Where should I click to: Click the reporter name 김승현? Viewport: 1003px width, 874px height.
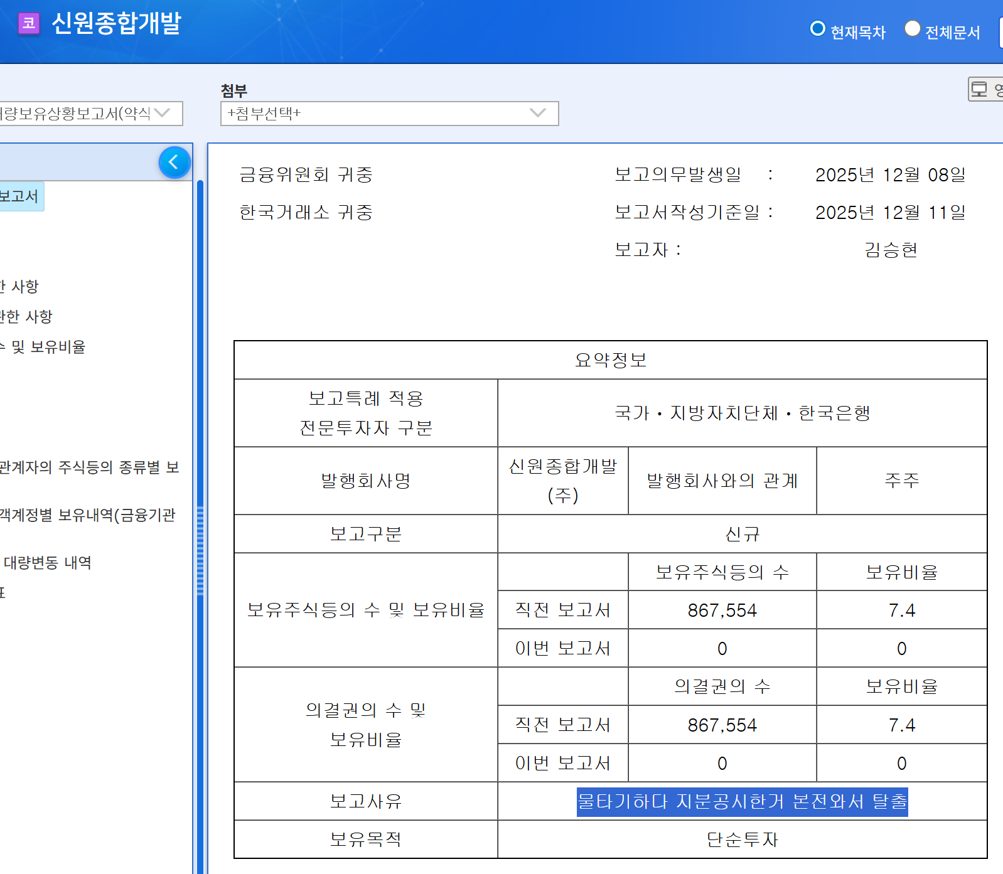point(891,250)
